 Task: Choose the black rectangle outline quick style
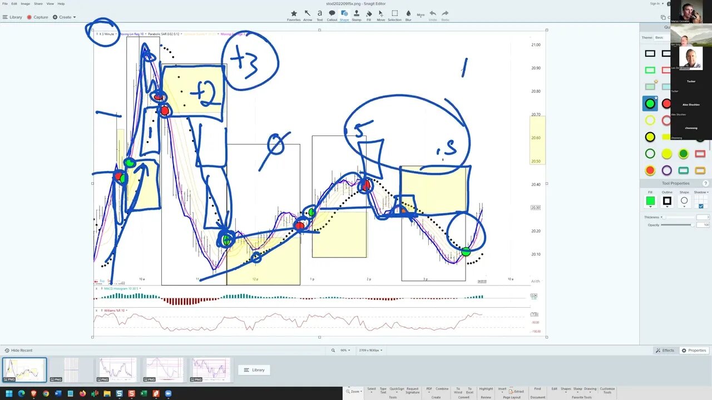click(650, 54)
